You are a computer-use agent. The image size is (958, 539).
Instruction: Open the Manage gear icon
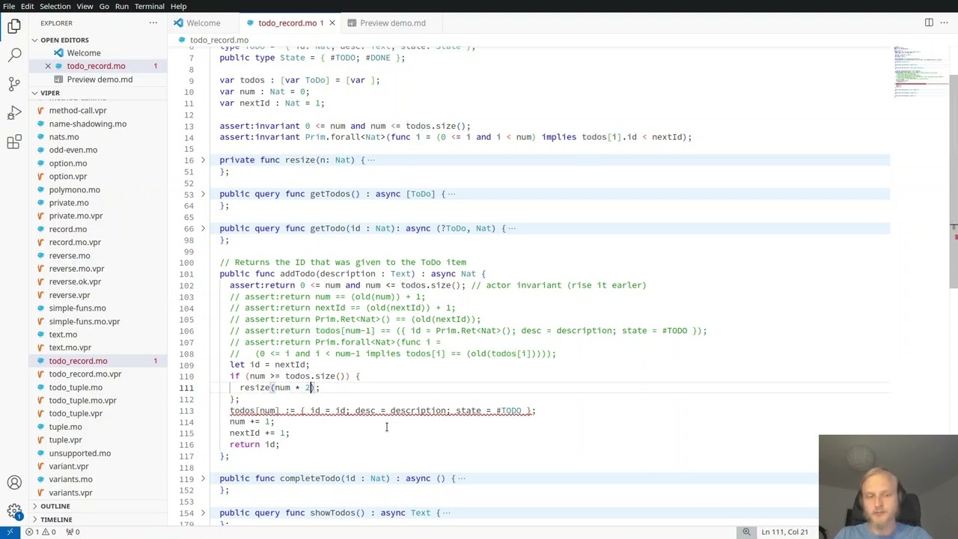[x=14, y=511]
